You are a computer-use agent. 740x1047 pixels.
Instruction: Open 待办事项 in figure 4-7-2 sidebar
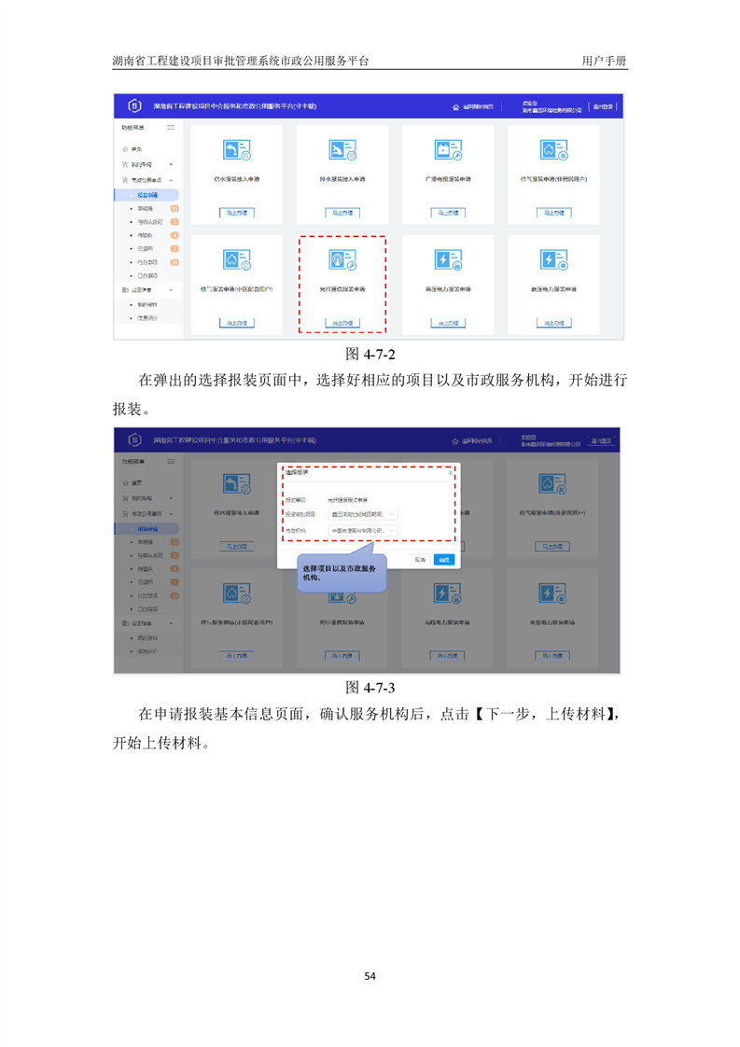click(x=147, y=262)
